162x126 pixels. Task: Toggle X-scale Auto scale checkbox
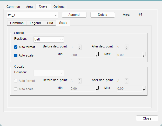(x=16, y=89)
